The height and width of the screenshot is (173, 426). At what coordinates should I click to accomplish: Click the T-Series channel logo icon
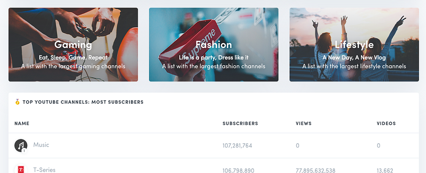[21, 170]
